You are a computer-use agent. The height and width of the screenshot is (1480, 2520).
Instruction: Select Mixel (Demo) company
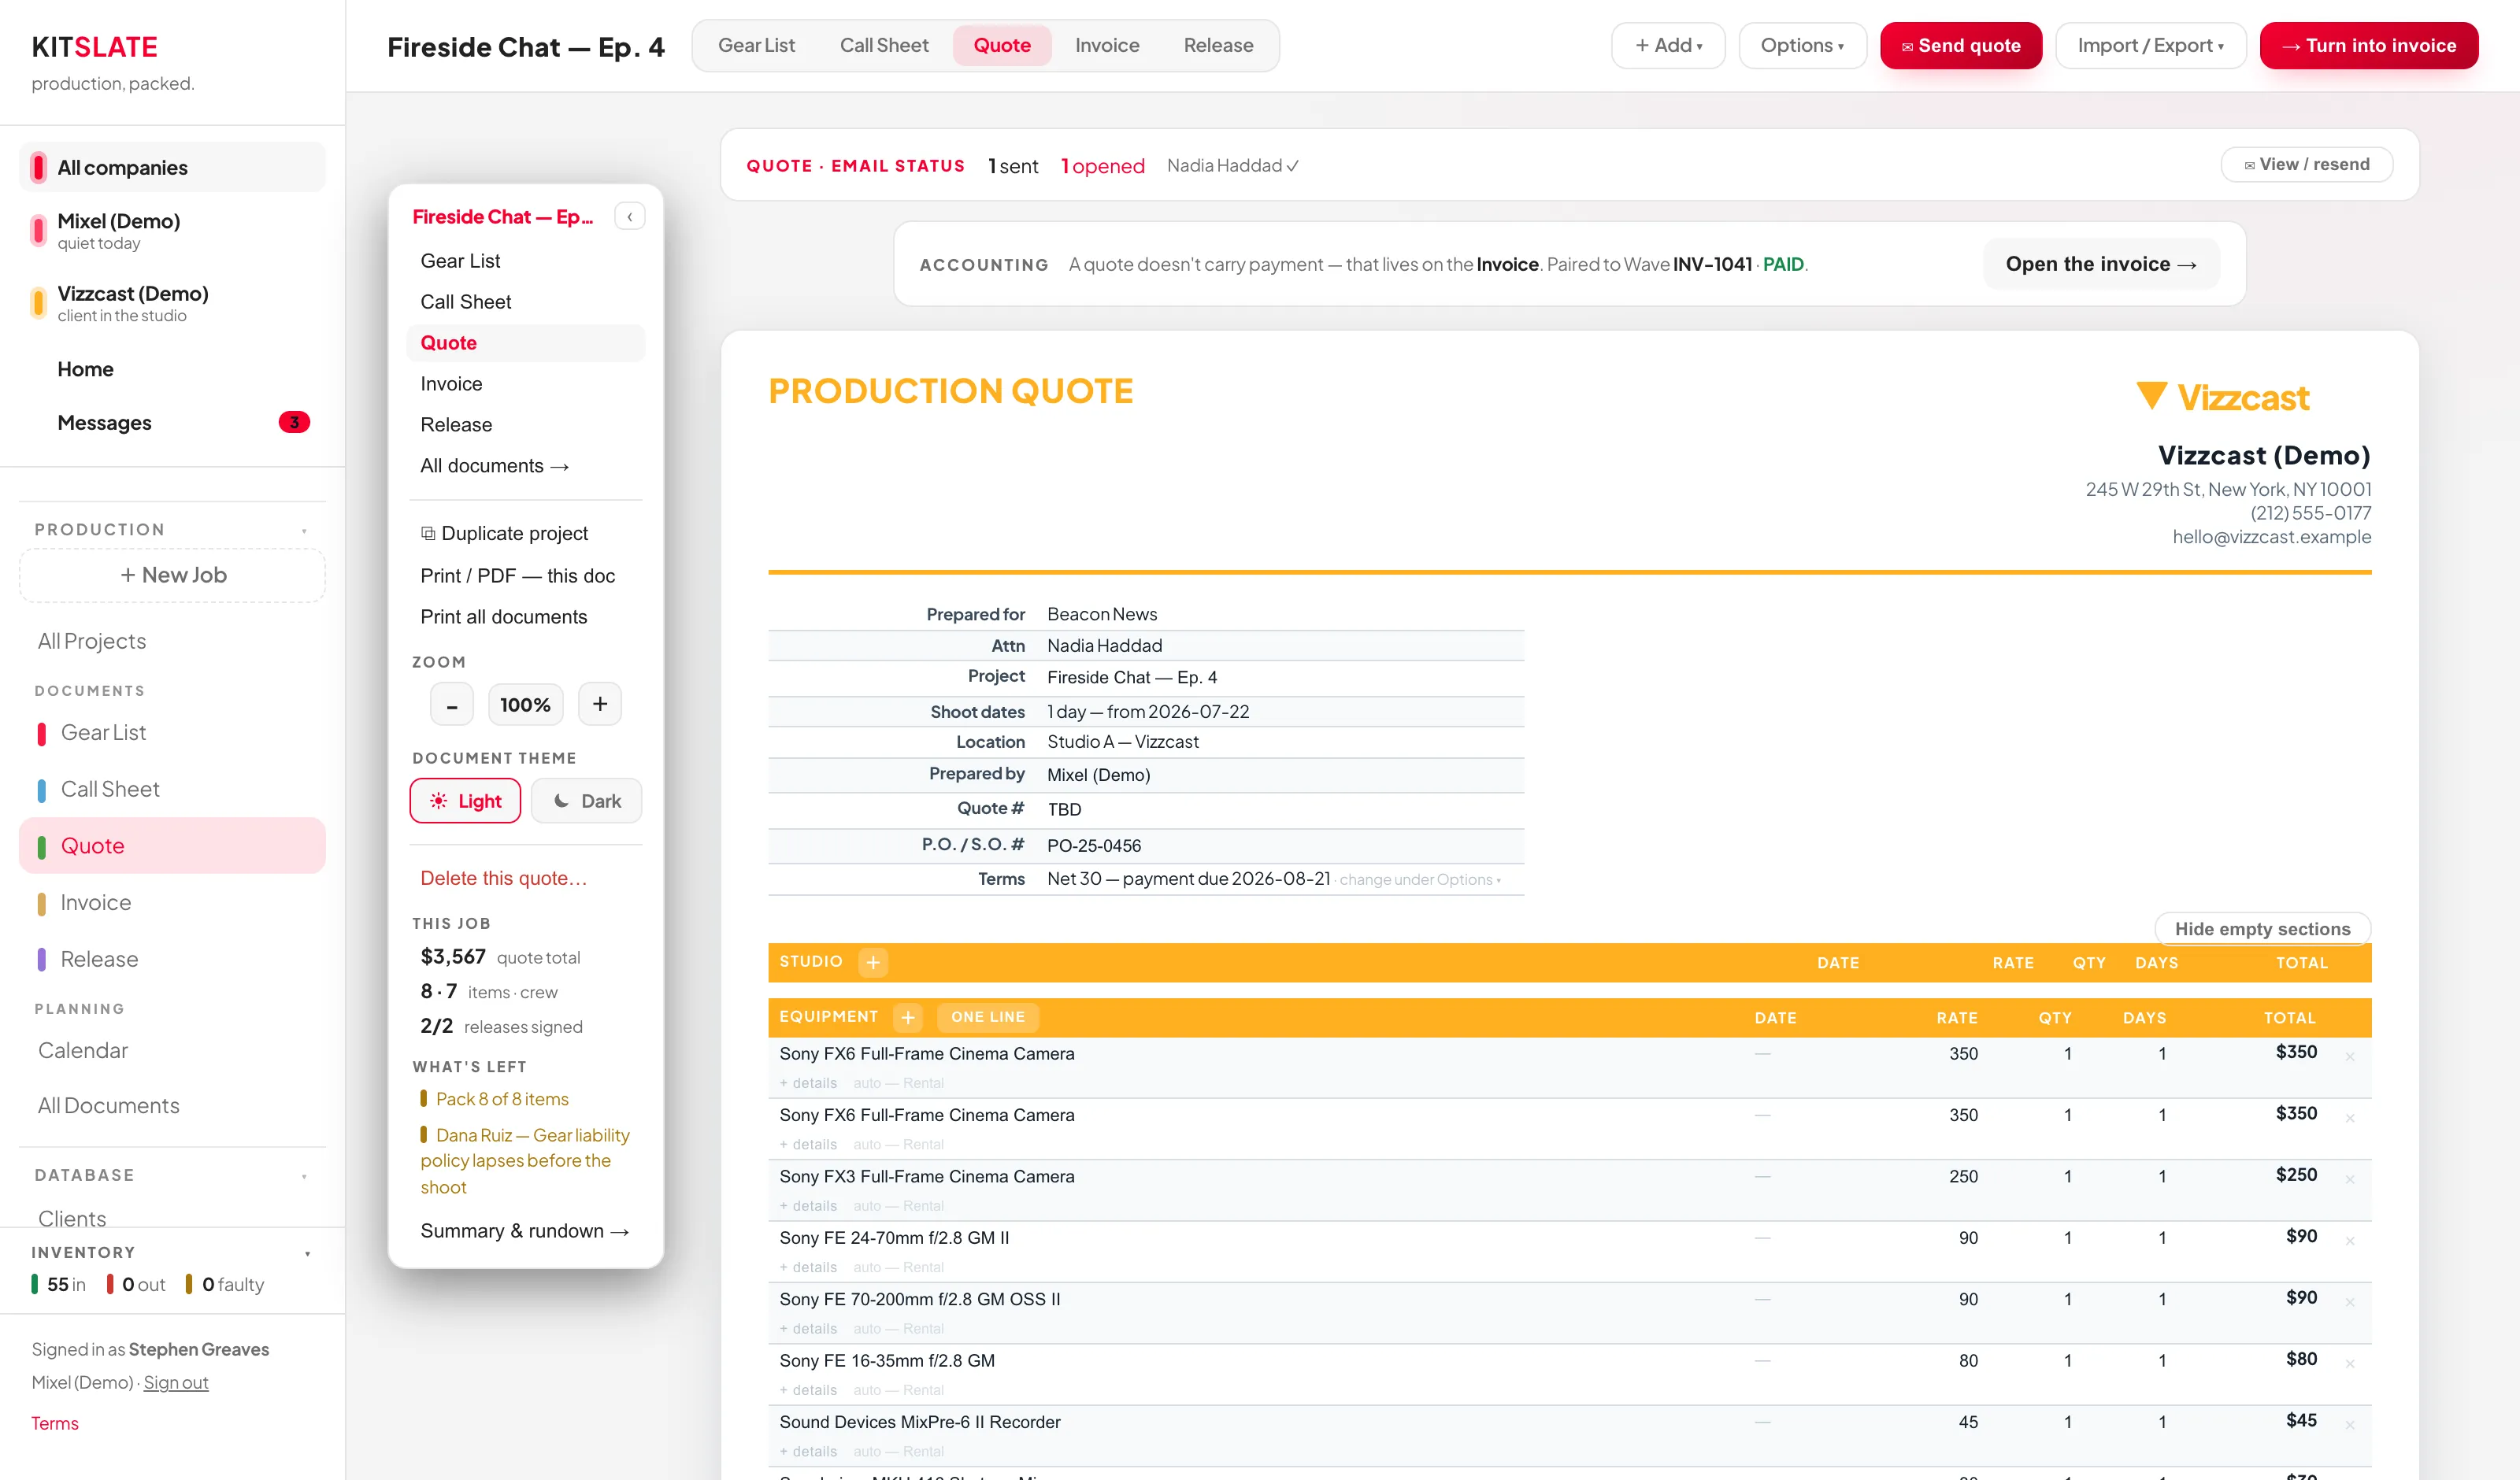click(x=172, y=231)
